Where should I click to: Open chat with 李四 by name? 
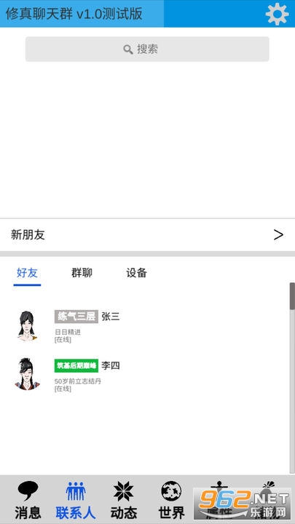tap(111, 365)
